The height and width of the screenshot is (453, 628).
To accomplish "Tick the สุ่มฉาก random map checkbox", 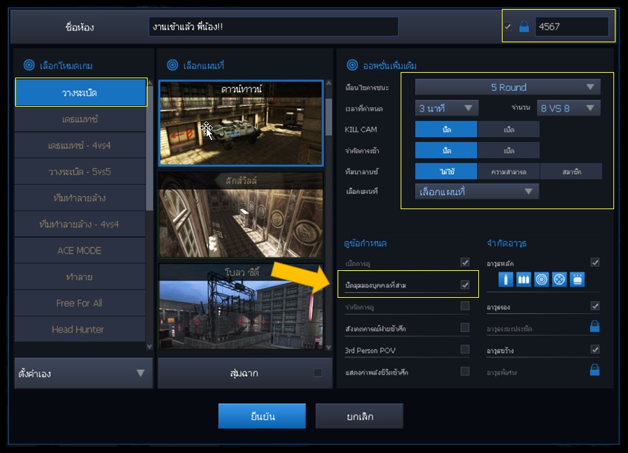I will (317, 373).
